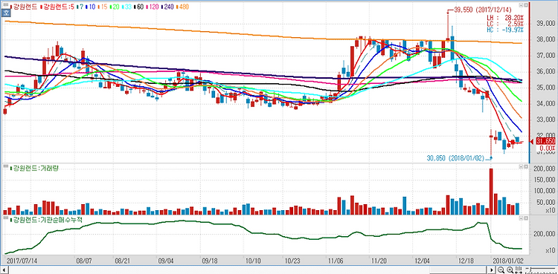Click the 33,000 price axis label
The height and width of the screenshot is (274, 558).
[545, 120]
